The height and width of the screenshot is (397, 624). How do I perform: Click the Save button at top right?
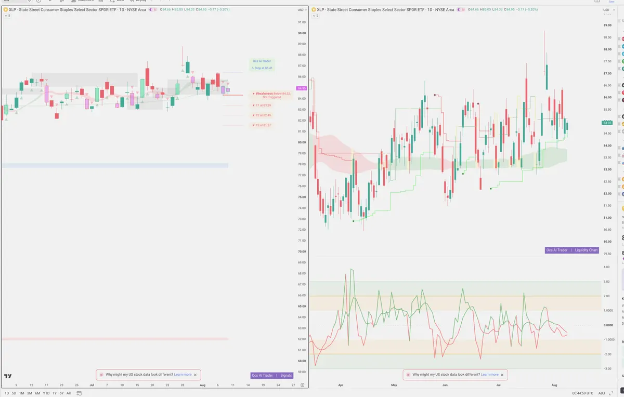click(x=612, y=2)
